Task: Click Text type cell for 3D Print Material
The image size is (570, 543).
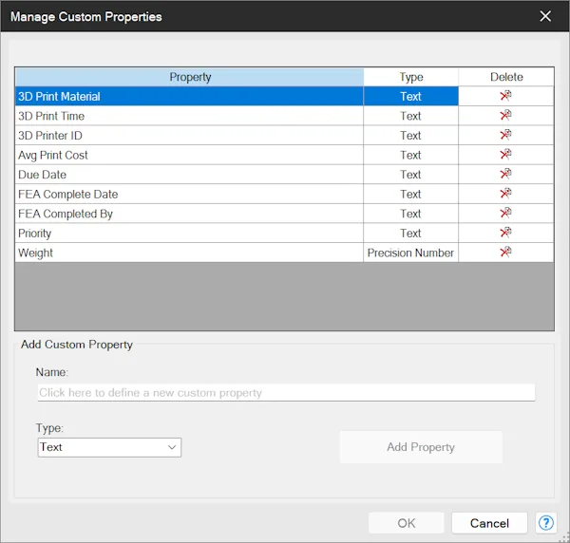Action: click(x=410, y=96)
